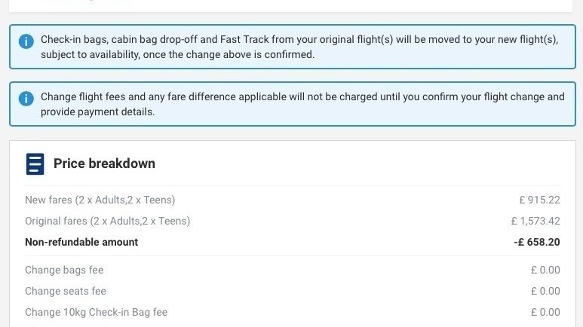This screenshot has width=583, height=327.
Task: Click the info icon beside Change flight fees notice
Action: click(x=26, y=99)
